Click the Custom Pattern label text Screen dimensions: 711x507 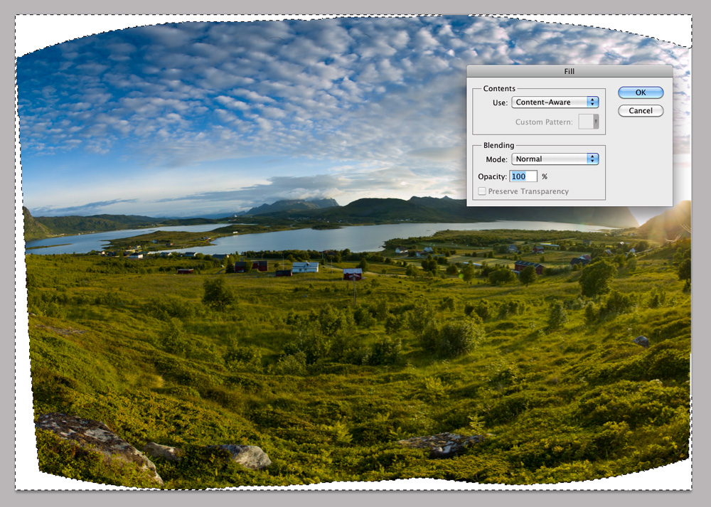544,122
